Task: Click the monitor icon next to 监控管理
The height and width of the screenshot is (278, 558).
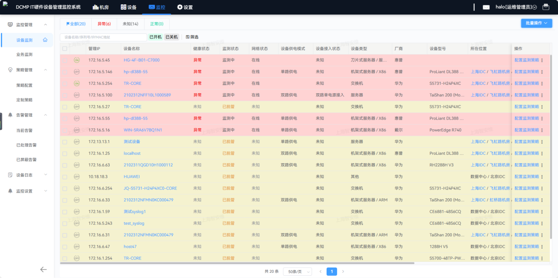Action: pyautogui.click(x=10, y=25)
